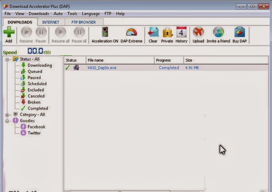Sort by the File name column header
Image resolution: width=272 pixels, height=192 pixels.
point(120,60)
